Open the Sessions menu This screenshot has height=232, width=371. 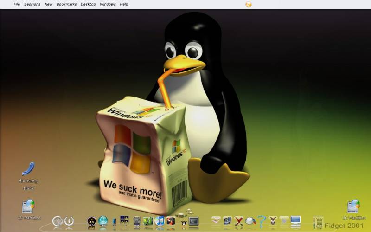click(32, 4)
